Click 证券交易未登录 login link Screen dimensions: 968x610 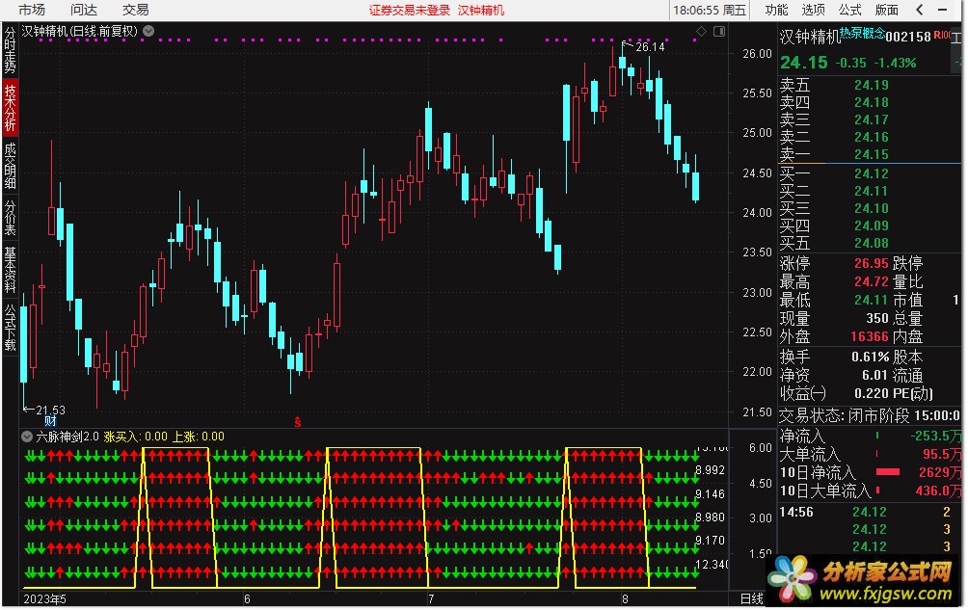click(x=410, y=11)
